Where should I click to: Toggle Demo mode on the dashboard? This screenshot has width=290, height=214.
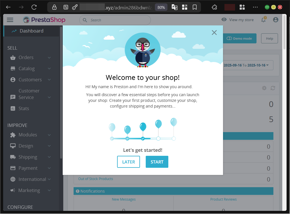point(240,38)
